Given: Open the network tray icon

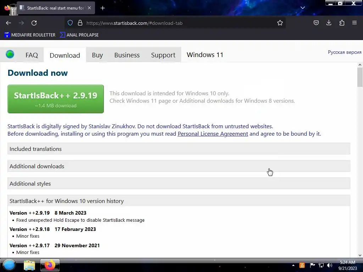Looking at the screenshot, I should point(321,265).
